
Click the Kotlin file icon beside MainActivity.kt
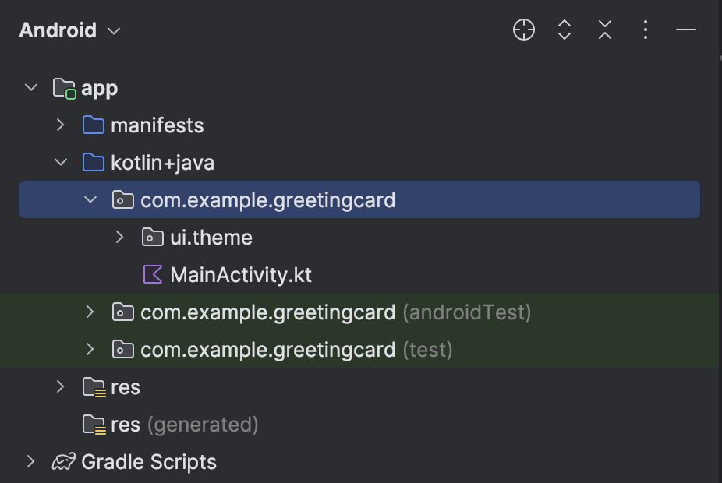[153, 275]
